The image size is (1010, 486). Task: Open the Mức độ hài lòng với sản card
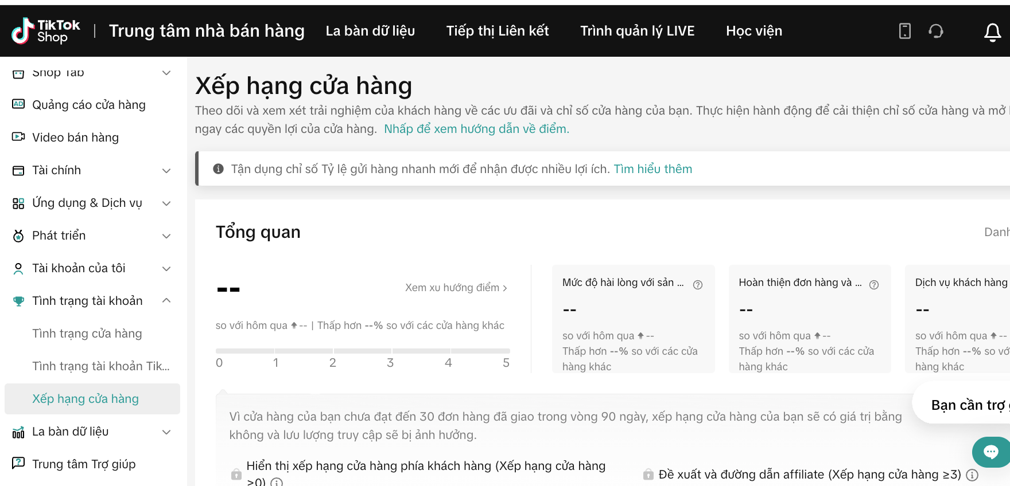coord(634,319)
